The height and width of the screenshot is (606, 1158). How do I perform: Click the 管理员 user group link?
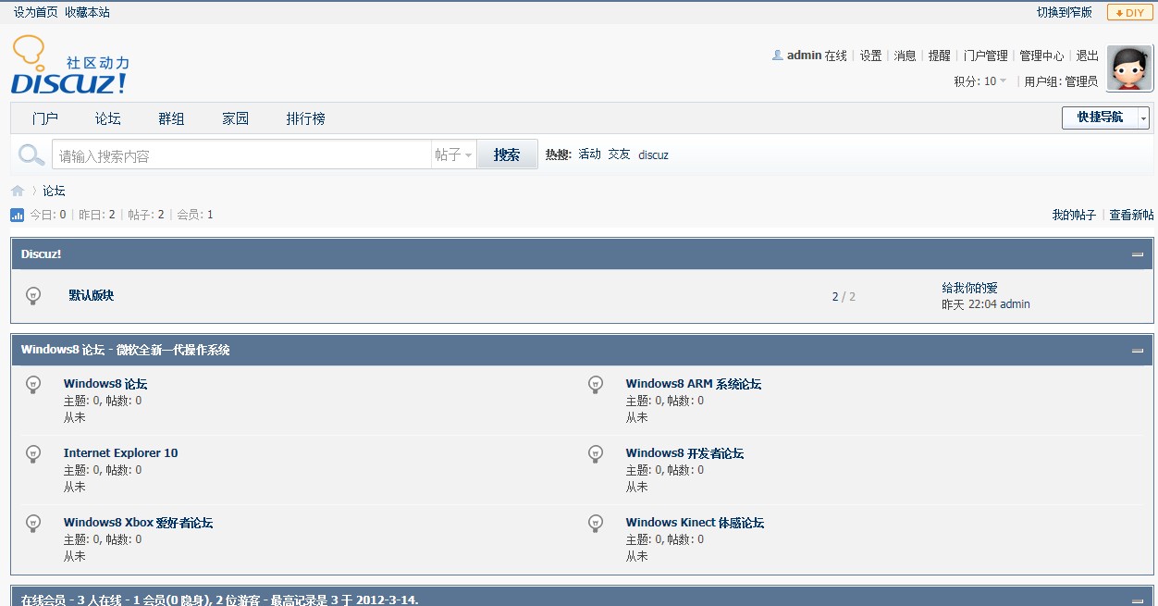click(1081, 81)
